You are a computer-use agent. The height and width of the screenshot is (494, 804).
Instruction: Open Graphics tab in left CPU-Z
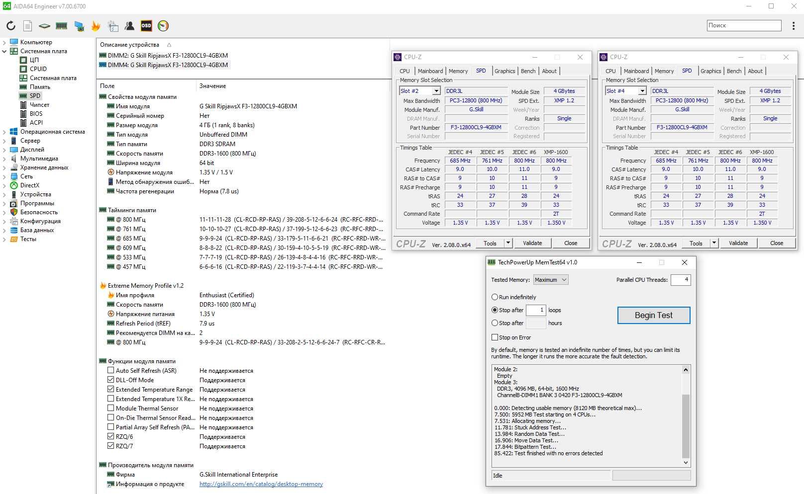click(x=504, y=71)
